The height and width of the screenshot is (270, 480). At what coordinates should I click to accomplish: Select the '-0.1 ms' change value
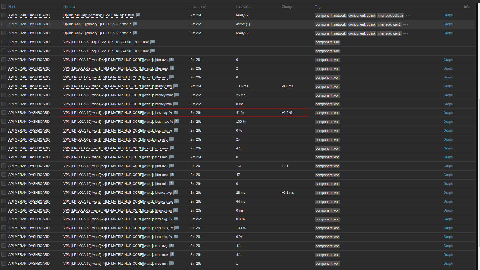point(287,86)
